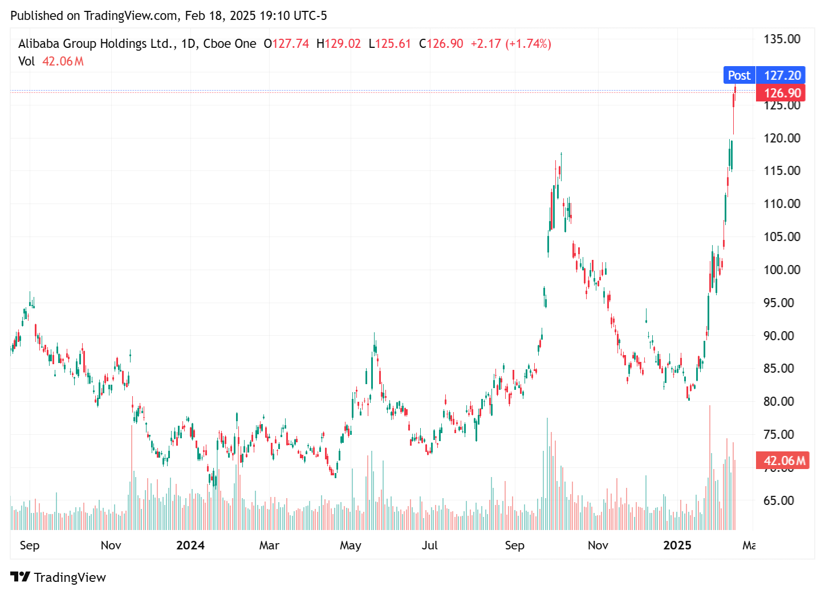Select the 2025 label on the time axis
Image resolution: width=825 pixels, height=595 pixels.
pos(678,545)
